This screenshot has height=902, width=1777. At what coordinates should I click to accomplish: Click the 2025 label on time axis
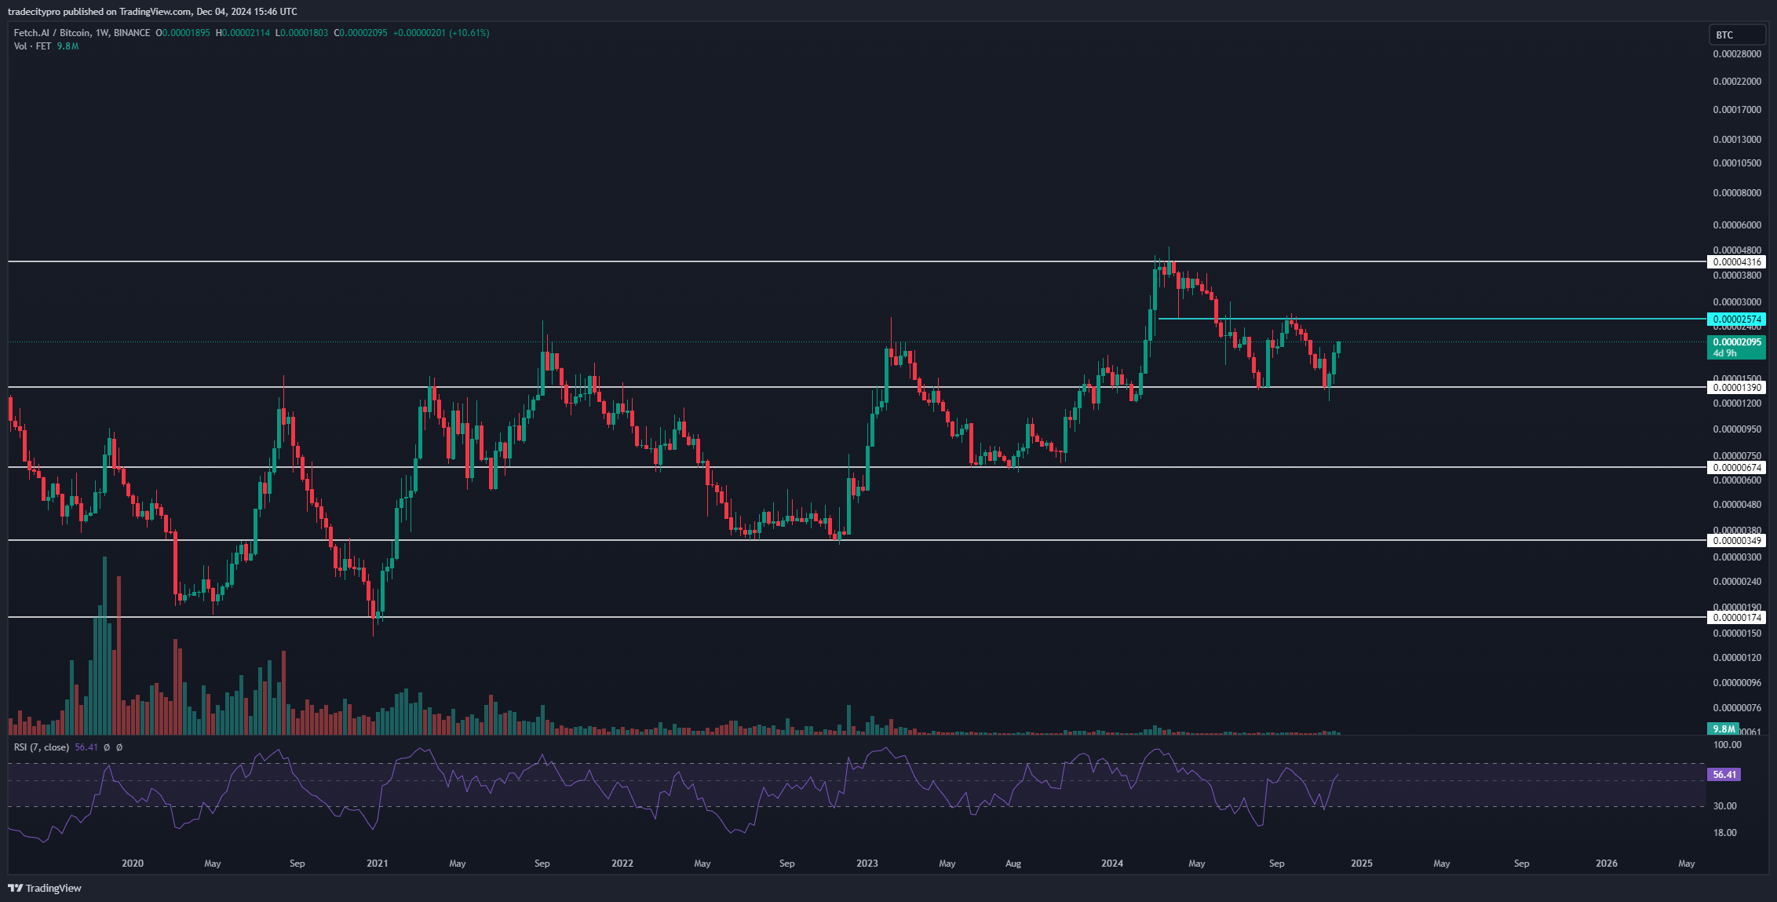coord(1362,864)
